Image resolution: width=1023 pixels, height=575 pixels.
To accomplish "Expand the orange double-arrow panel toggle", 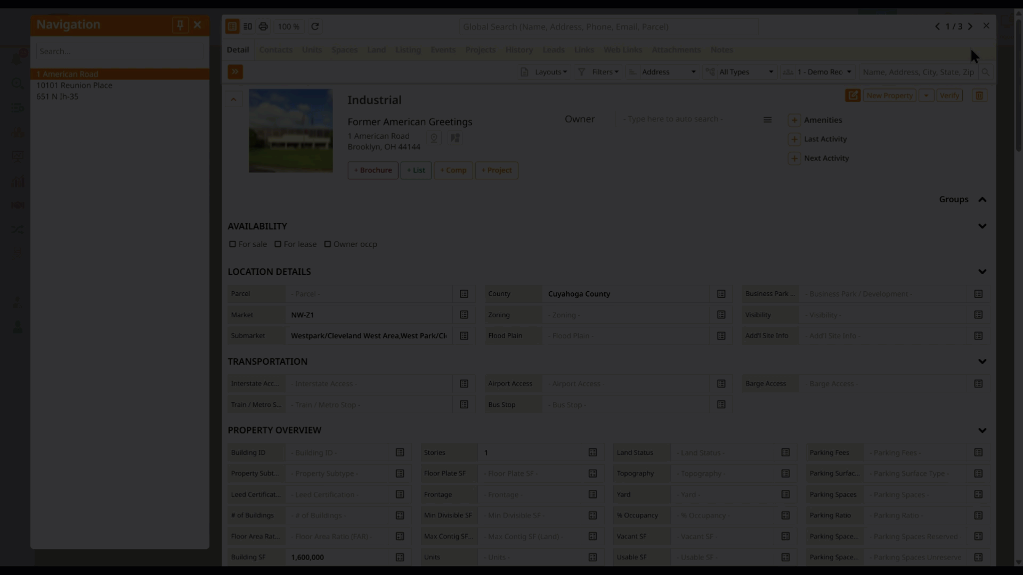I will 235,72.
